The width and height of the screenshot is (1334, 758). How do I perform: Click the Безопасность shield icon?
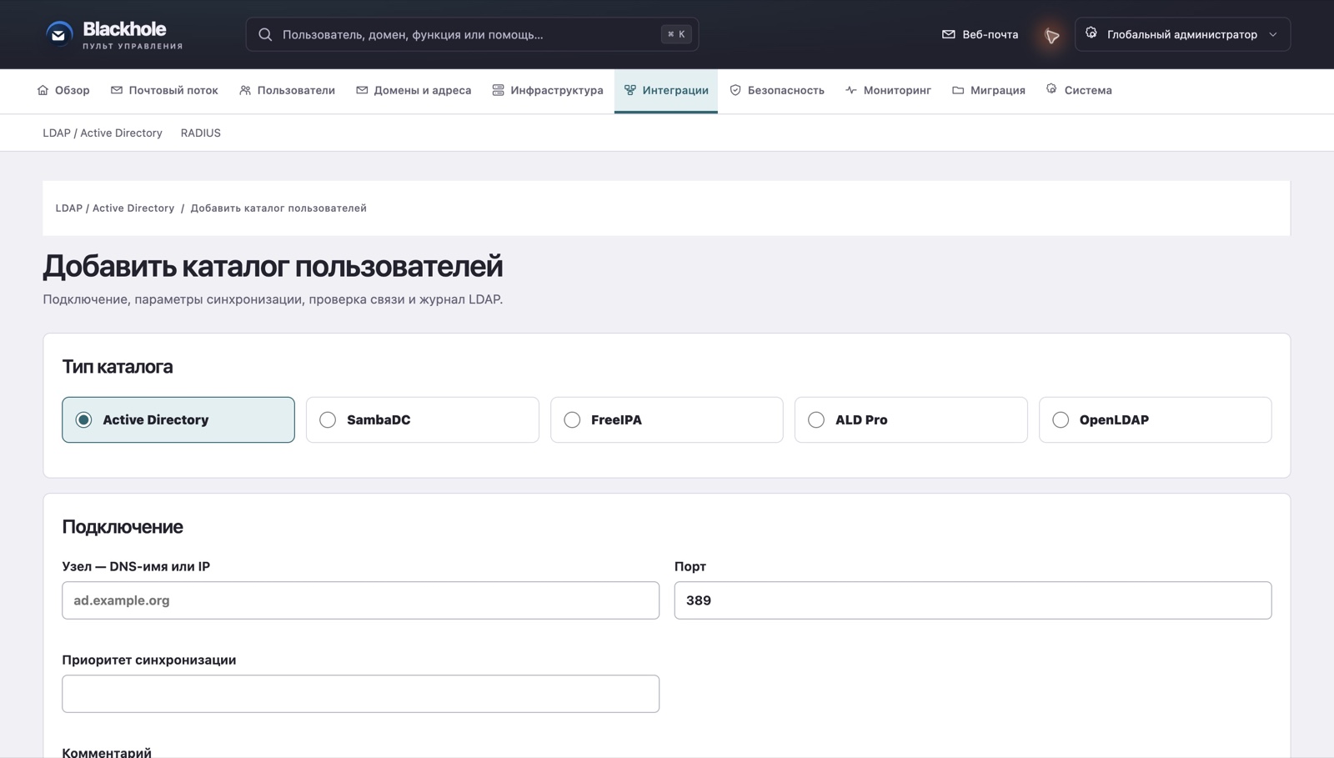click(735, 90)
